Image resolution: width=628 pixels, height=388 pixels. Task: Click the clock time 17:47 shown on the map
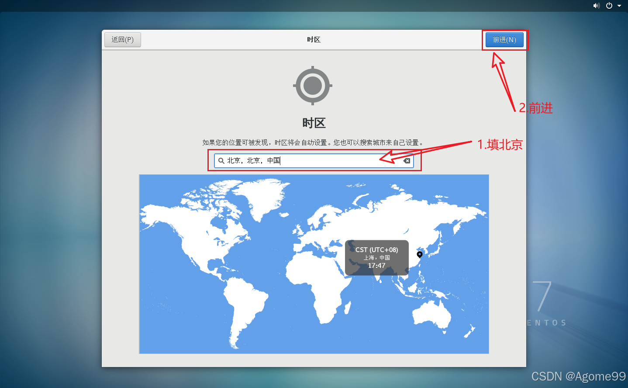376,265
